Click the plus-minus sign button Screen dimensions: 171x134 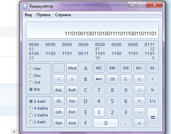[x=139, y=79]
